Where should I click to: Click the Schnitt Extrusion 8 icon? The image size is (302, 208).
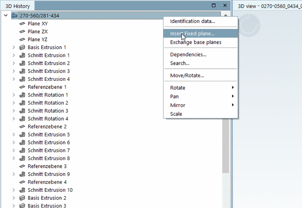22,159
